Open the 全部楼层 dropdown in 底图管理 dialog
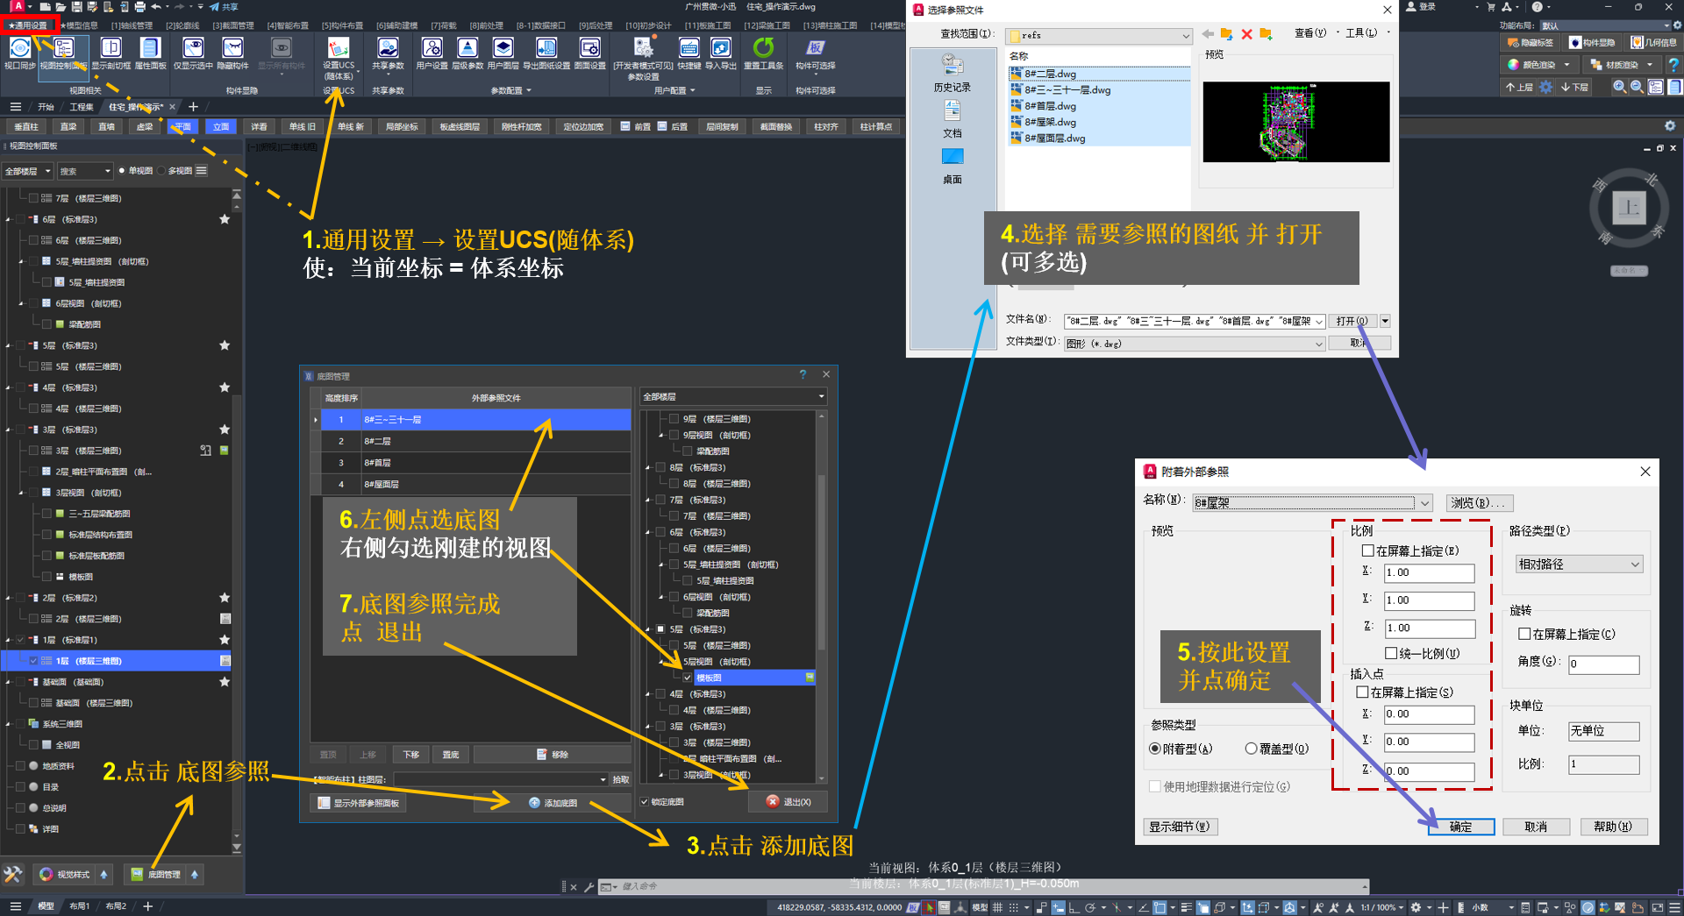Screen dimensions: 1684x916 tap(733, 397)
